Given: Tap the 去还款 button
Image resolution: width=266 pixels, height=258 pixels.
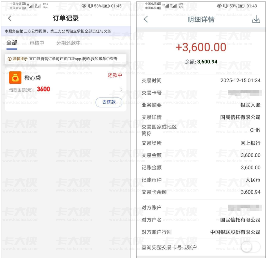Looking at the screenshot, I should 109,102.
